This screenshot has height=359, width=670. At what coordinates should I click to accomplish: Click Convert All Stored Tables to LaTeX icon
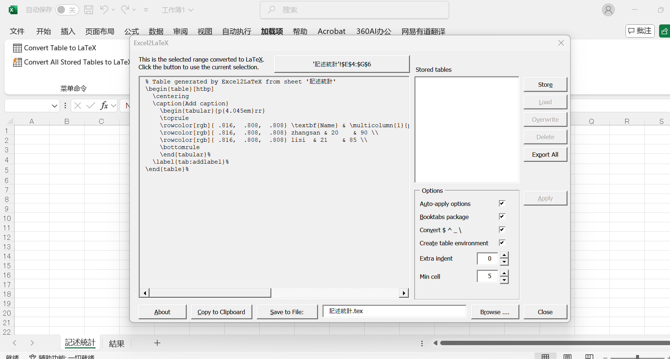(x=17, y=62)
